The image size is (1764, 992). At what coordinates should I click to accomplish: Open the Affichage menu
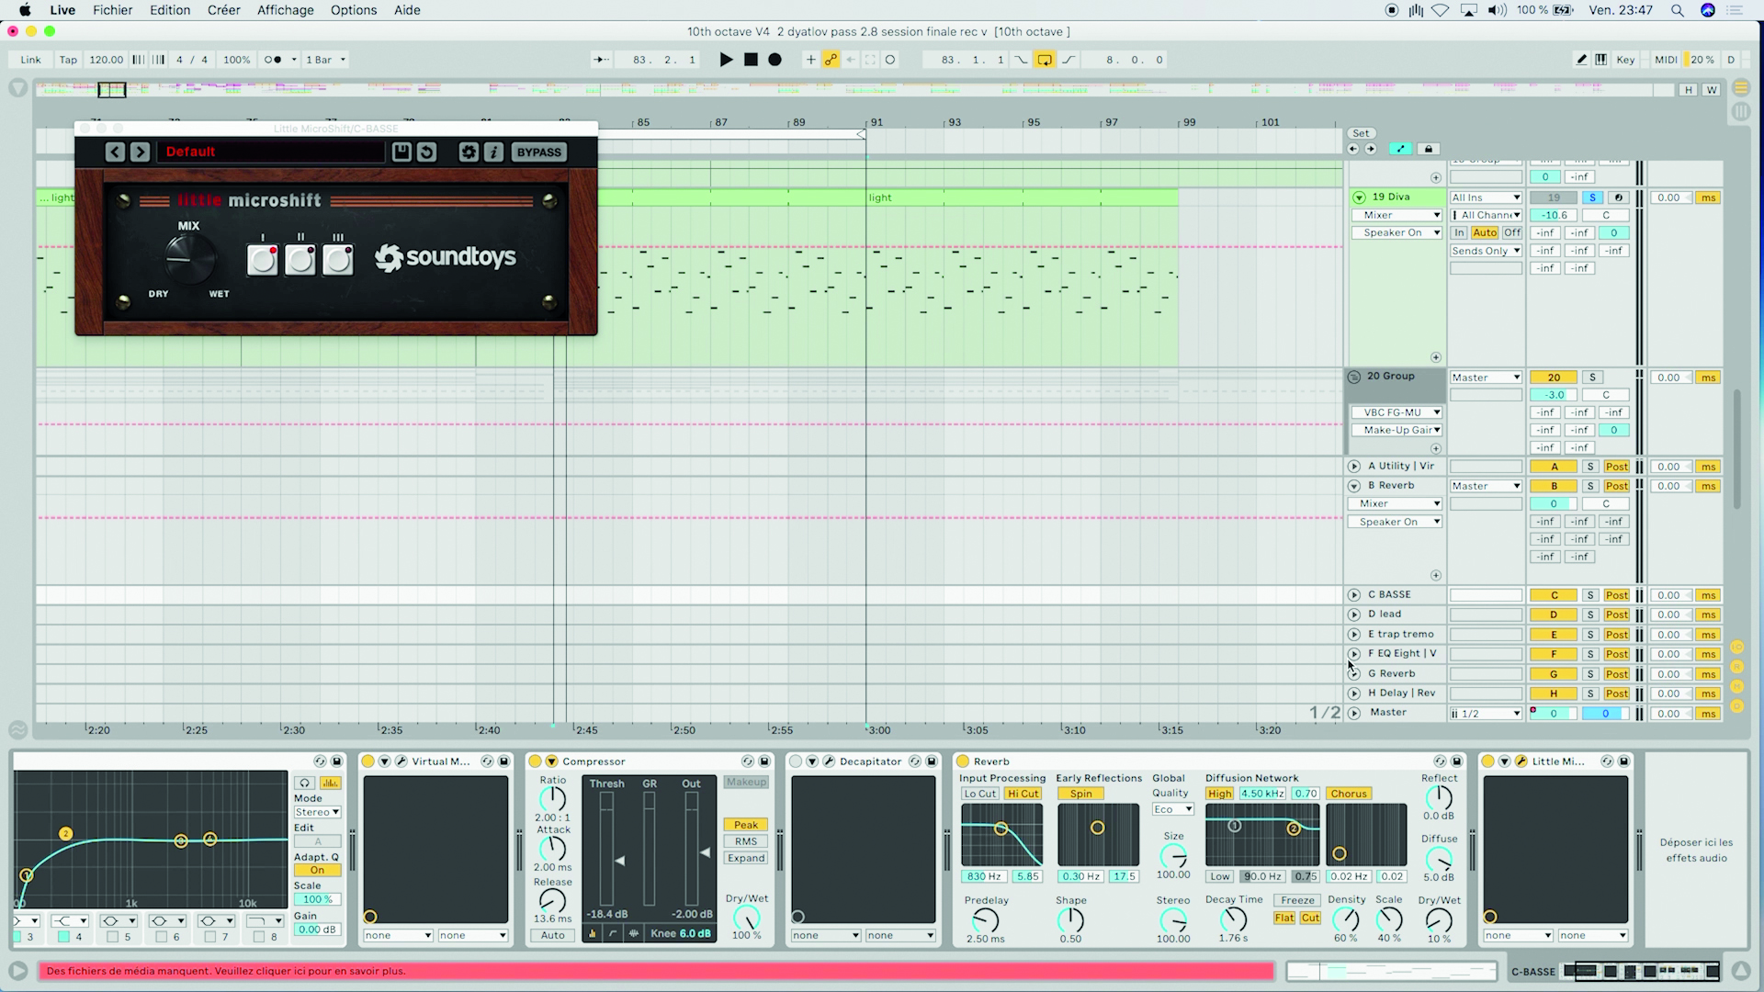tap(285, 10)
